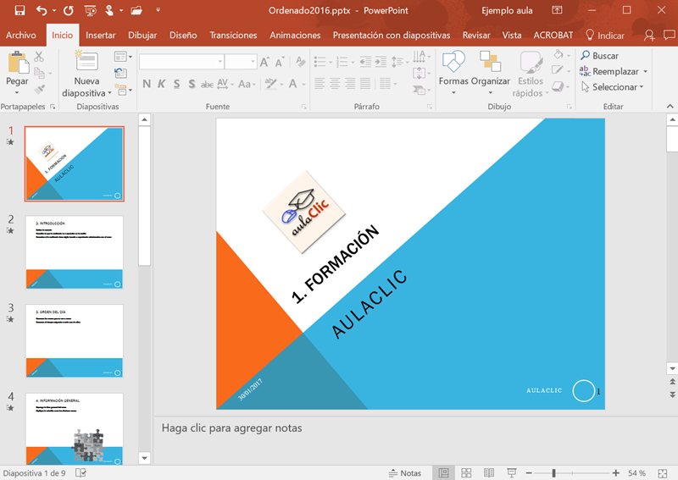Switch to the Insertar tab
678x480 pixels.
pos(100,35)
